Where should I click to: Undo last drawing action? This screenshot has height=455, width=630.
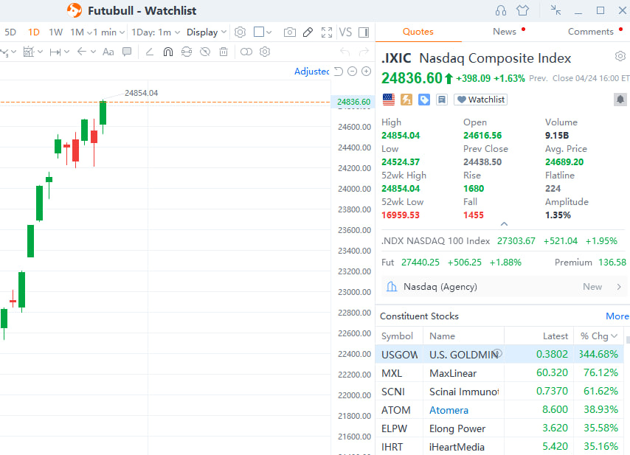coord(345,52)
